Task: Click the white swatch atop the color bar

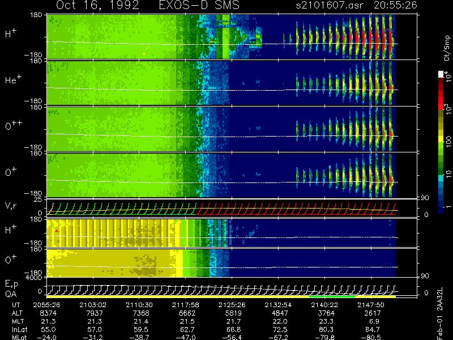Action: click(441, 75)
